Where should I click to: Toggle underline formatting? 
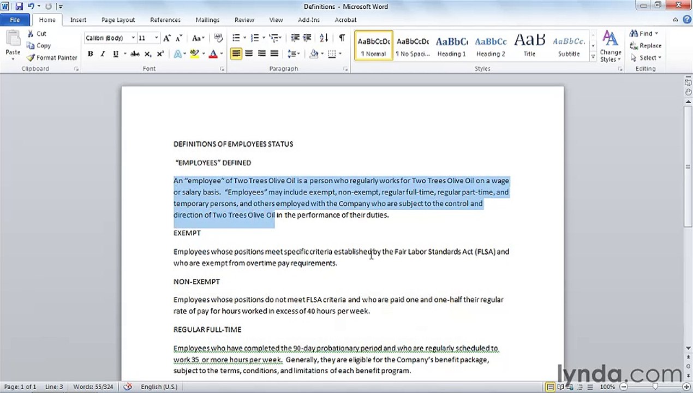(x=115, y=54)
